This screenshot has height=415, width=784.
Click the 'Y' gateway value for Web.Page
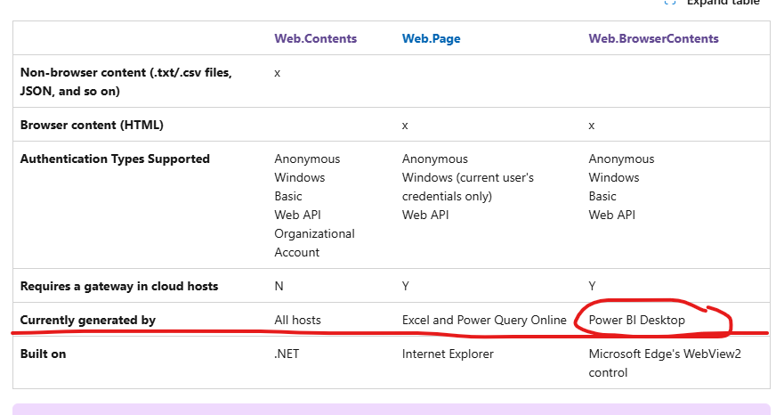(x=406, y=287)
